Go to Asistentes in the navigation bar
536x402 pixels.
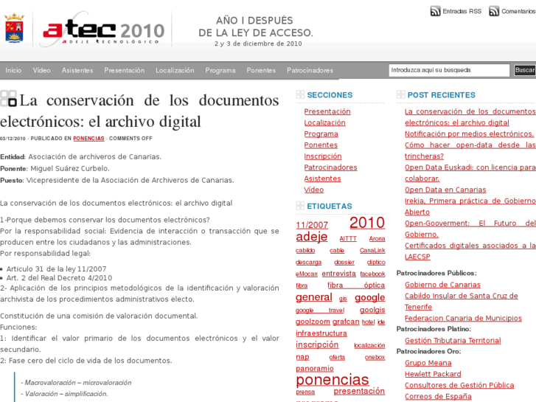coord(77,71)
